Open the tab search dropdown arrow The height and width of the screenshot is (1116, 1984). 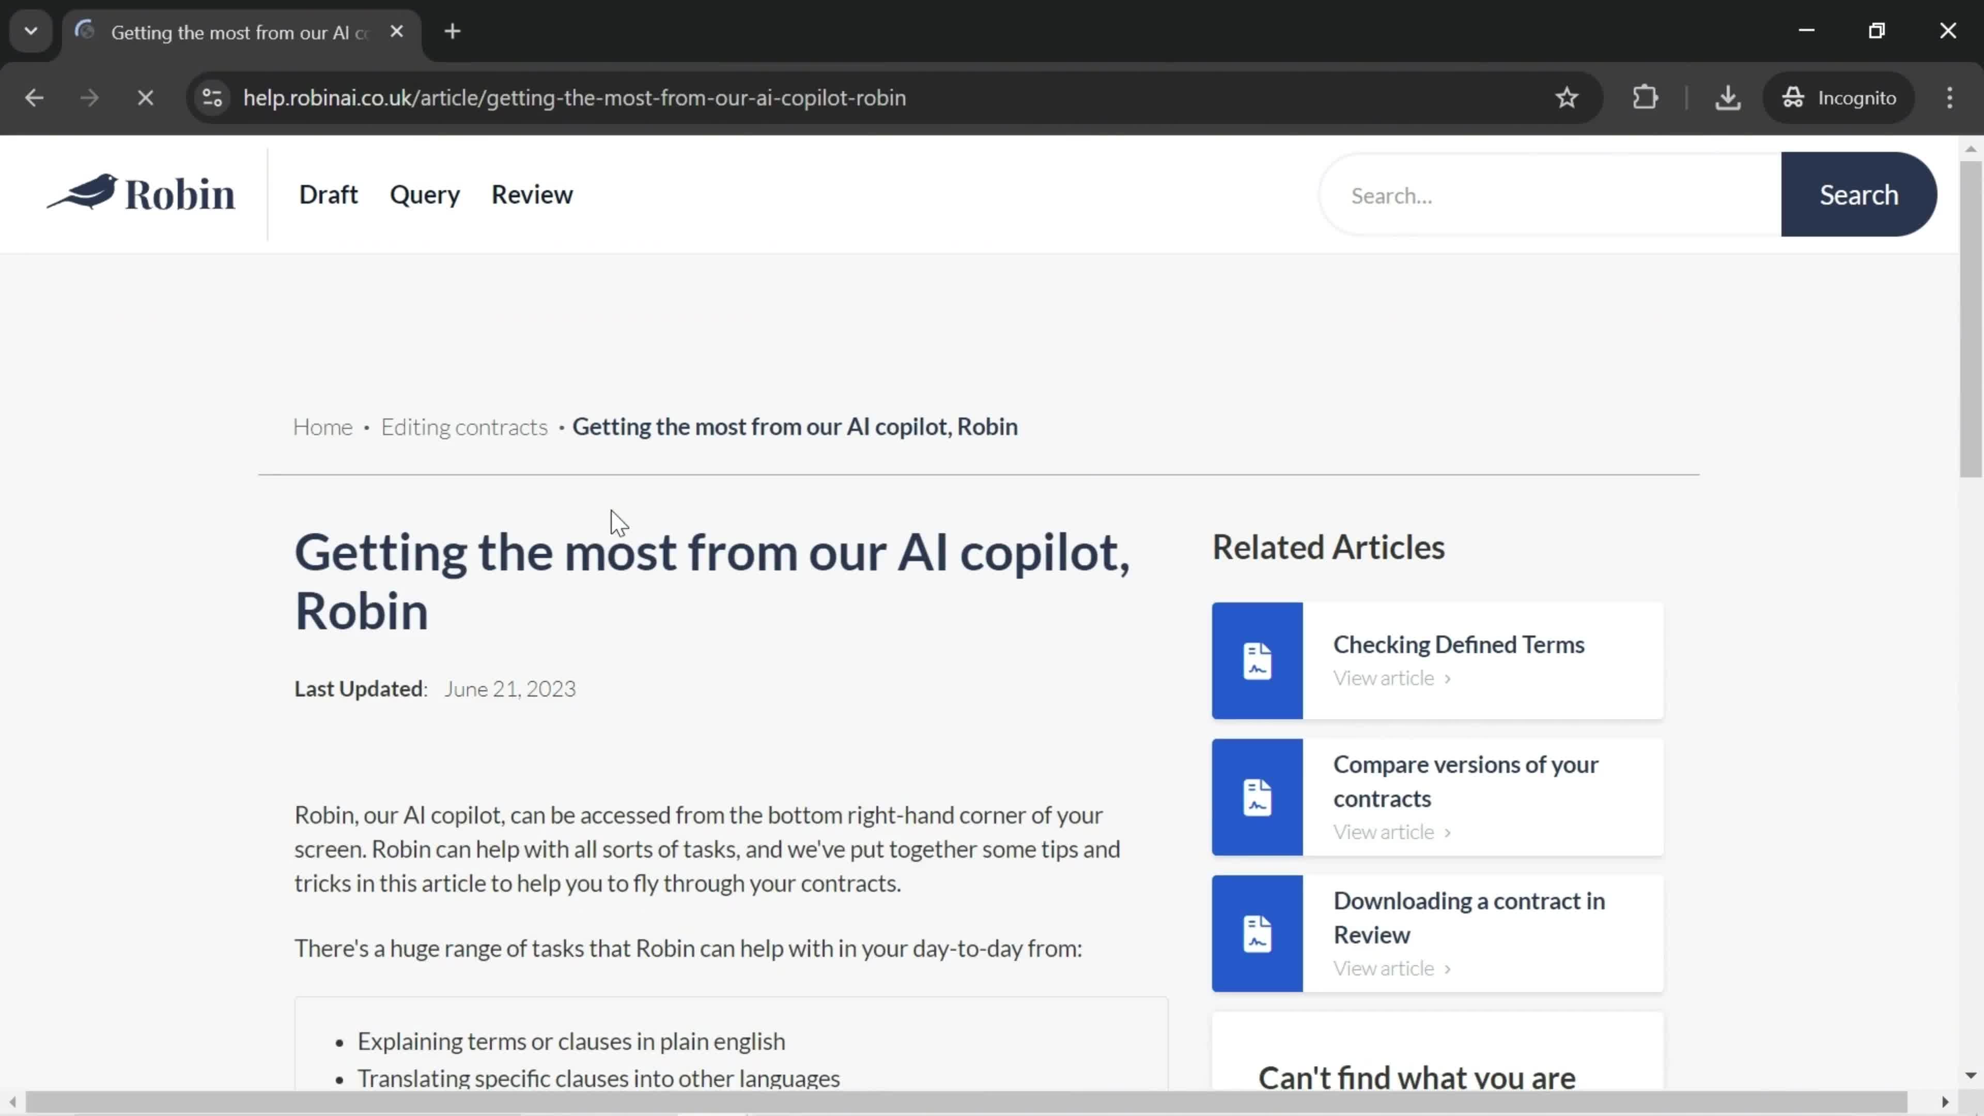point(31,32)
